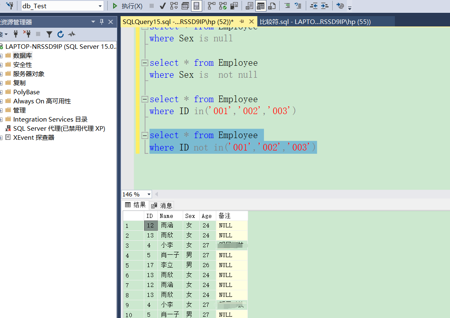Click the text 'not null' in the editor
Image resolution: width=450 pixels, height=318 pixels.
click(x=237, y=75)
